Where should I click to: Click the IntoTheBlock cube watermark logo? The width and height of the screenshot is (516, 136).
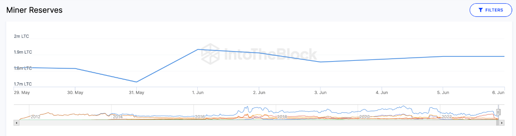(x=211, y=54)
